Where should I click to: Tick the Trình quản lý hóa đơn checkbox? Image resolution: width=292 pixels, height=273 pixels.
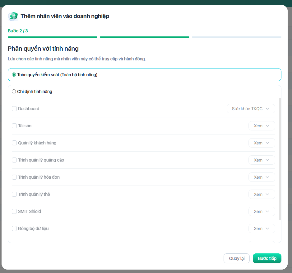(14, 177)
